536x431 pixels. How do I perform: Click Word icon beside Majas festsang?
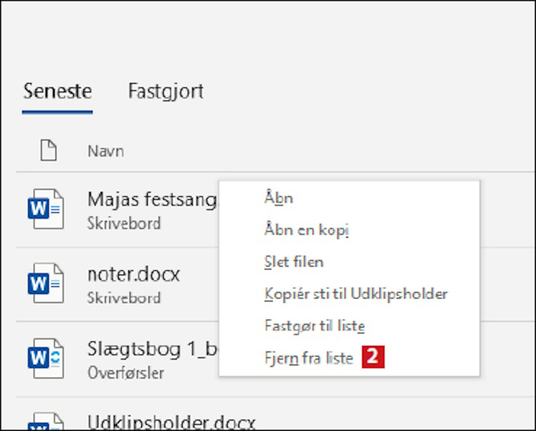coord(46,209)
